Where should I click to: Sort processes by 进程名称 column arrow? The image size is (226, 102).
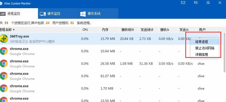[14, 29]
